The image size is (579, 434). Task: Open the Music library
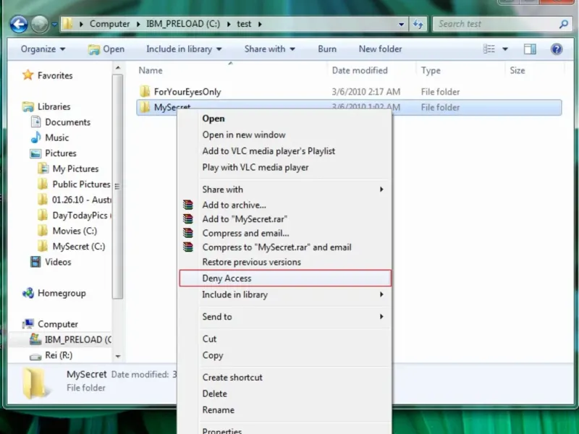point(50,137)
